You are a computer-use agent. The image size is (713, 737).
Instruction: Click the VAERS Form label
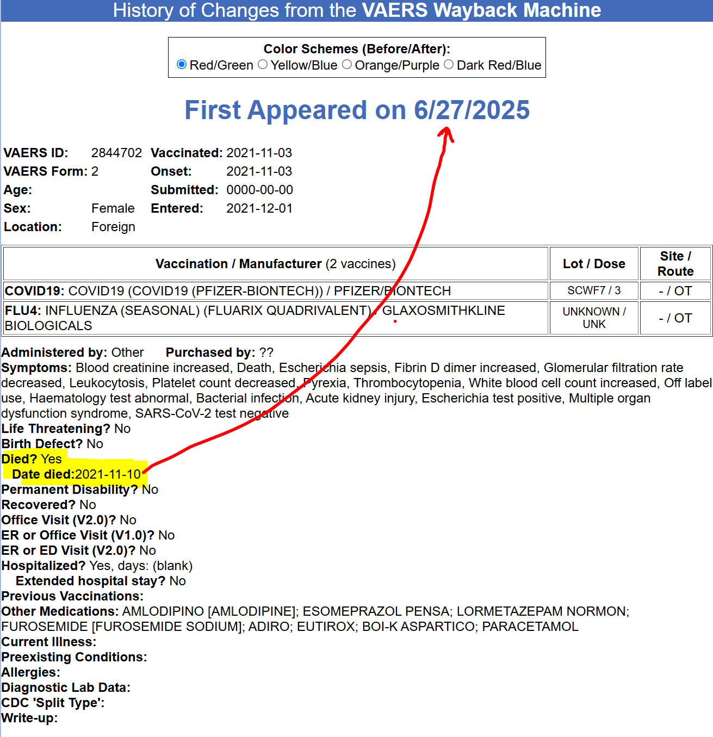pos(46,171)
